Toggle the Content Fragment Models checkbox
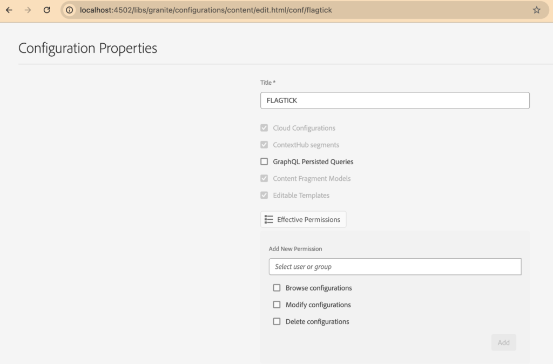The image size is (553, 364). pos(264,178)
